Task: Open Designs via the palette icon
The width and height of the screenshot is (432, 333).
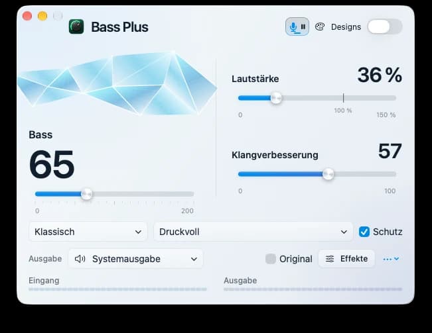Action: coord(320,26)
